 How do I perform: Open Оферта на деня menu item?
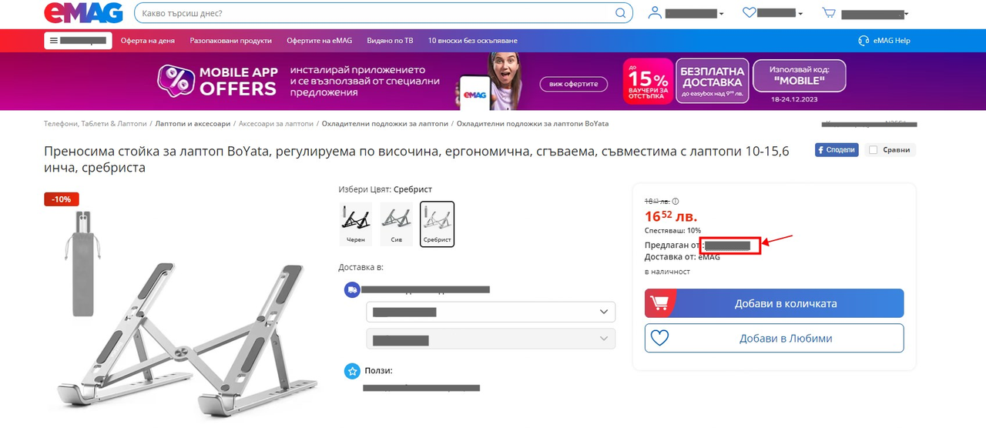tap(148, 40)
